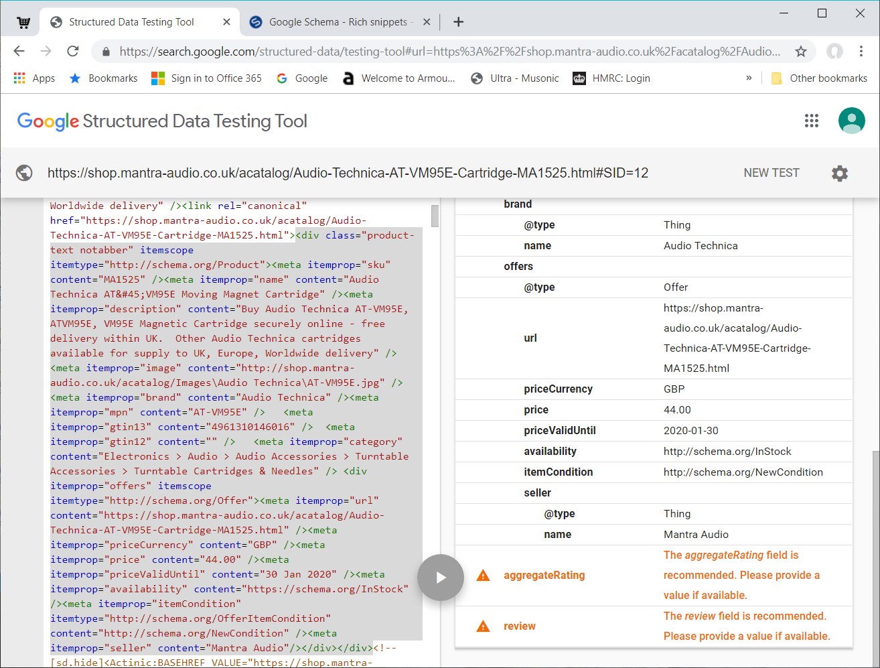
Task: Start a NEW TEST
Action: [771, 173]
